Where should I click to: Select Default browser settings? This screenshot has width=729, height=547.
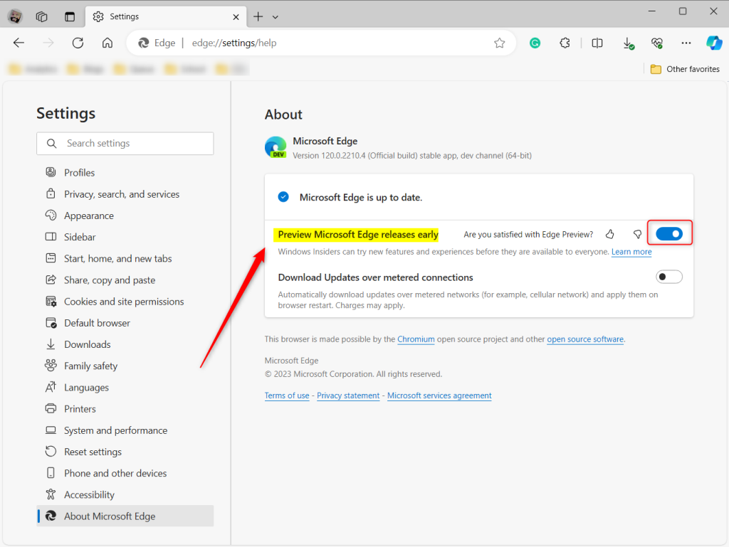click(125, 323)
